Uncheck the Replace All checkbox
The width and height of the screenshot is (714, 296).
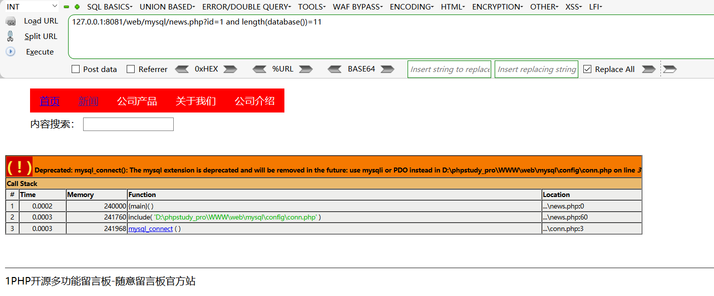click(x=587, y=69)
